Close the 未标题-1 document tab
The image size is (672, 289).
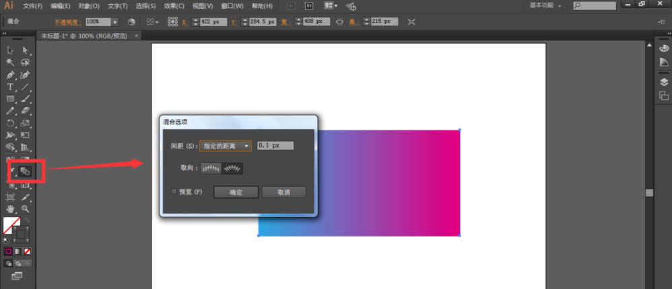pos(137,36)
